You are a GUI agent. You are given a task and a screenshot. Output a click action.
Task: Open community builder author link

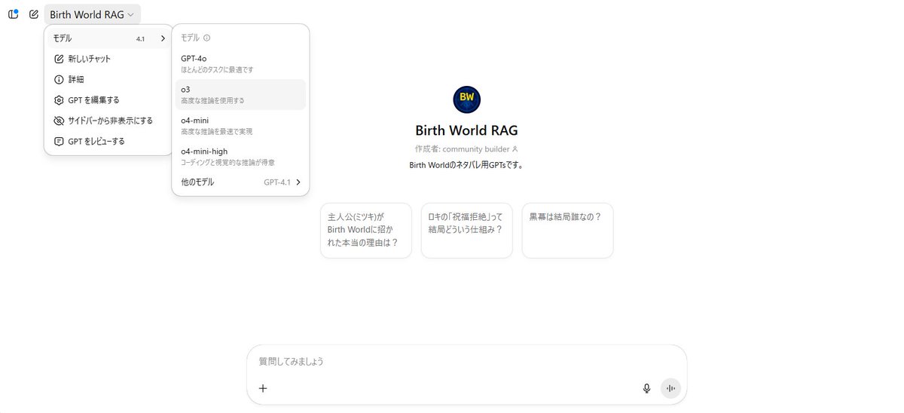(480, 149)
